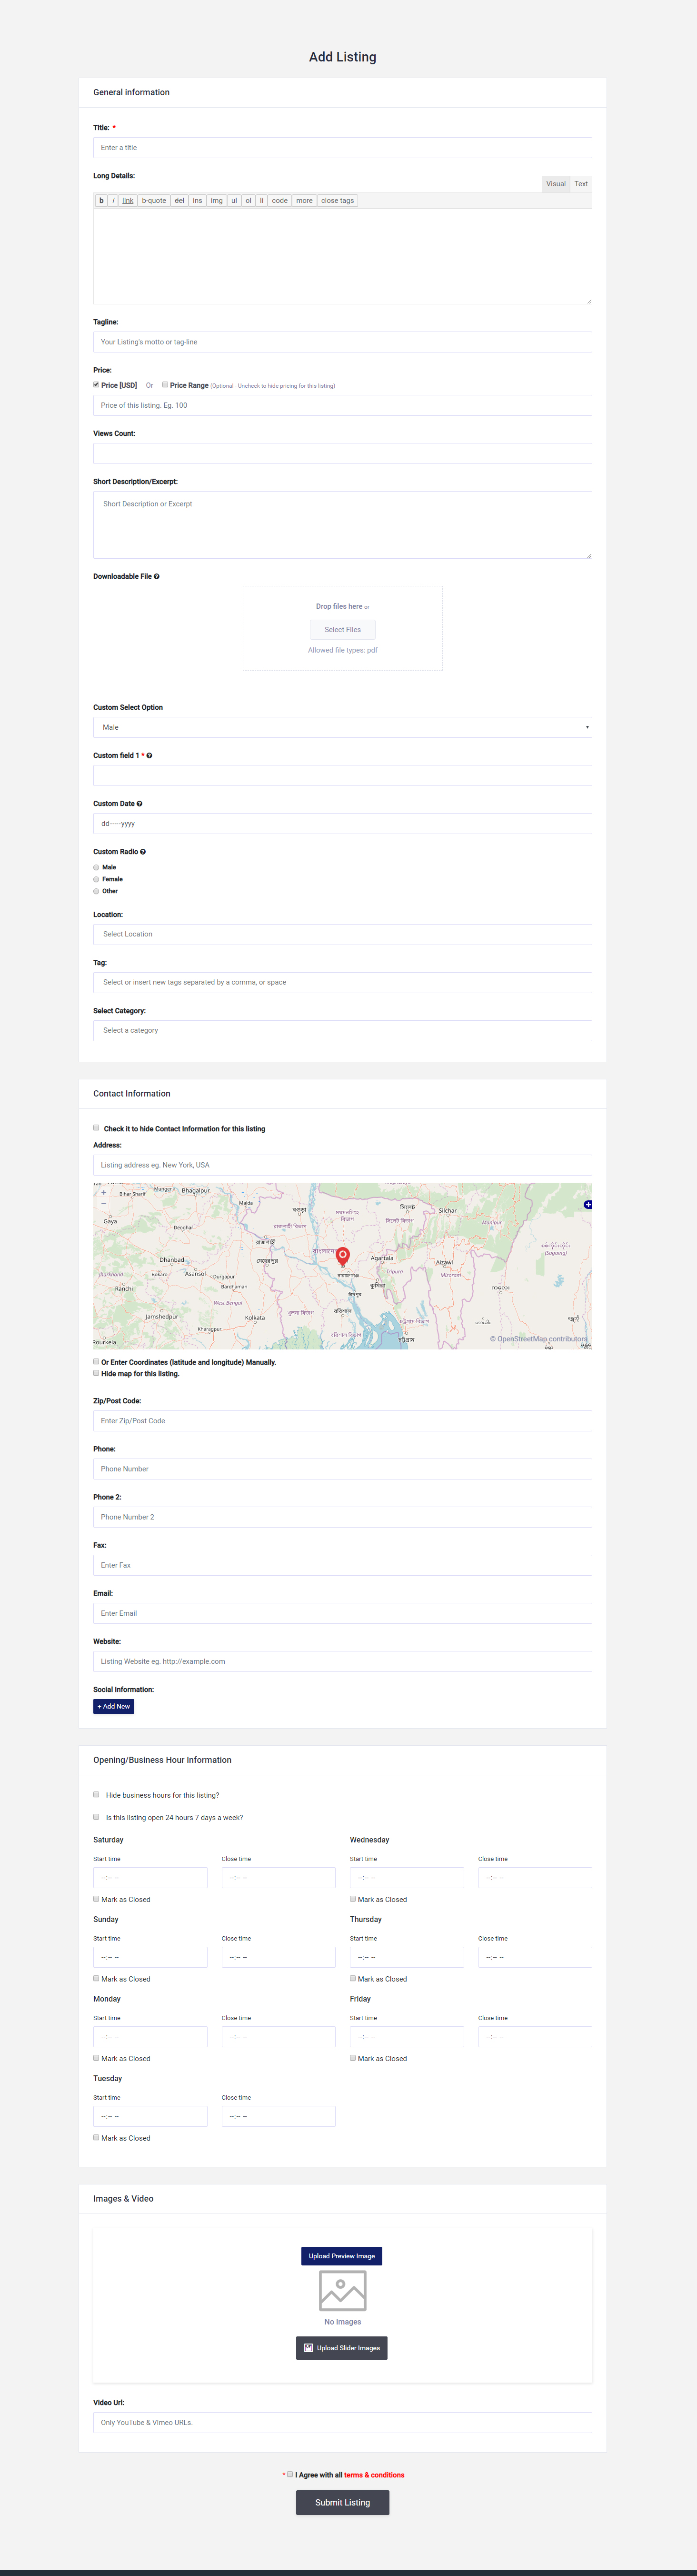697x2576 pixels.
Task: Click the red map marker pin
Action: (342, 1255)
